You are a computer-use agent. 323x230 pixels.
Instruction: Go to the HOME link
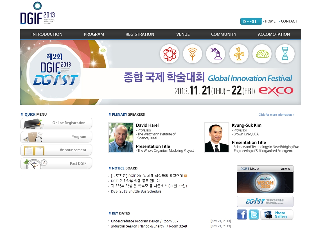point(270,21)
